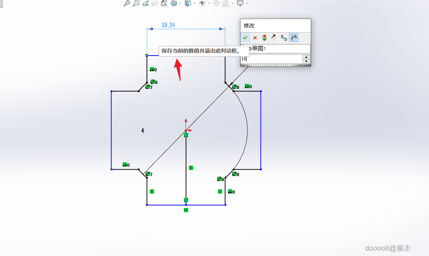Click the Apply Scene icon

[226, 3]
